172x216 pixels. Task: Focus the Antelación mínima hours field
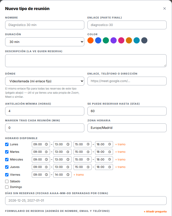pos(45,111)
